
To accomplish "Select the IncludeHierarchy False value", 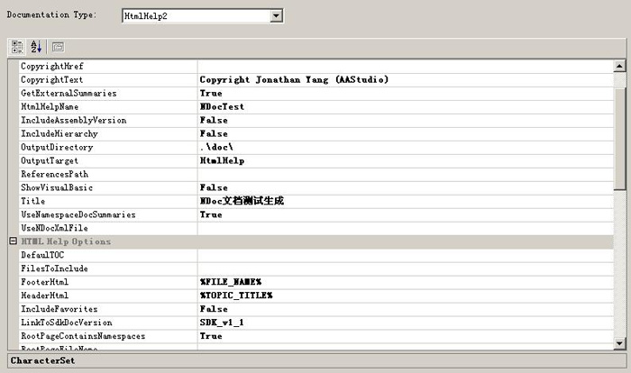I will click(x=214, y=133).
